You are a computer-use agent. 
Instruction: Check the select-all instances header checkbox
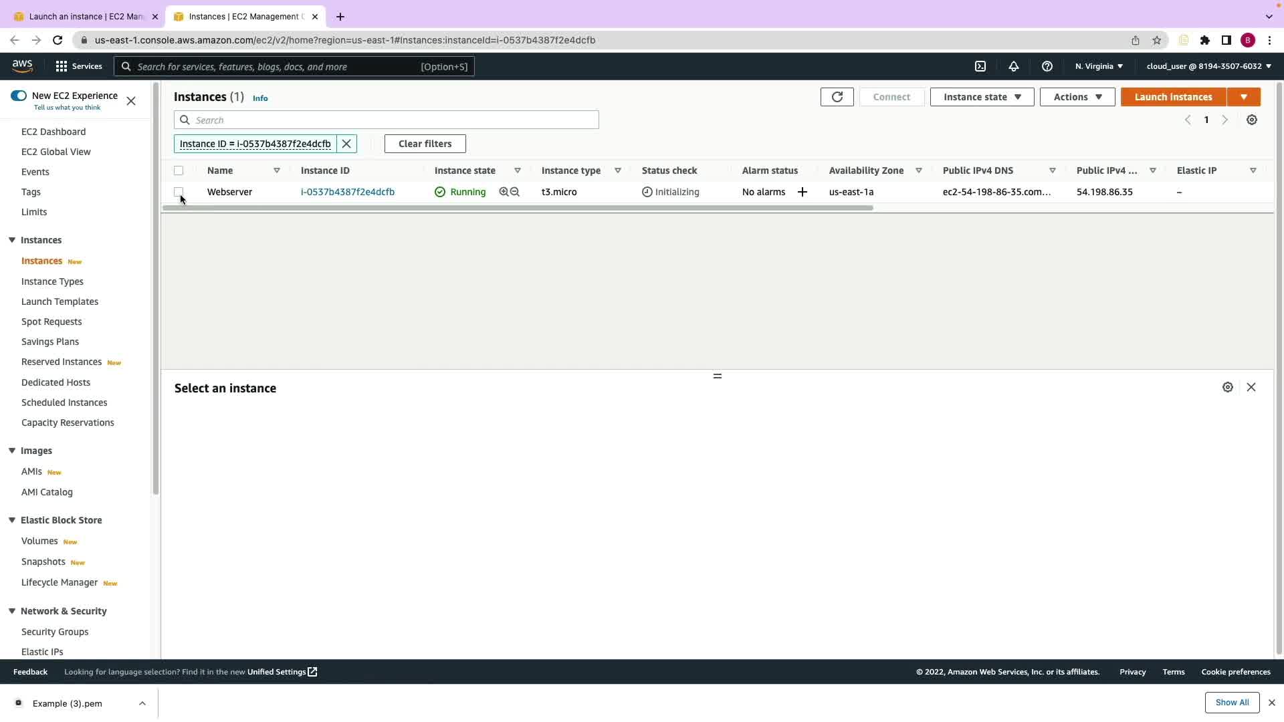(179, 170)
